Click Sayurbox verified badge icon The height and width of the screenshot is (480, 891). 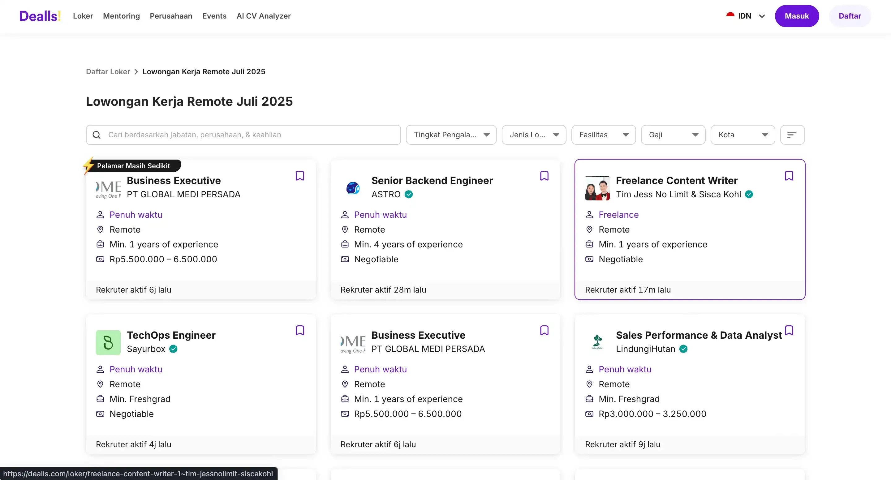tap(173, 349)
